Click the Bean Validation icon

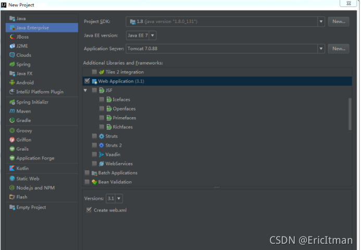coord(94,182)
